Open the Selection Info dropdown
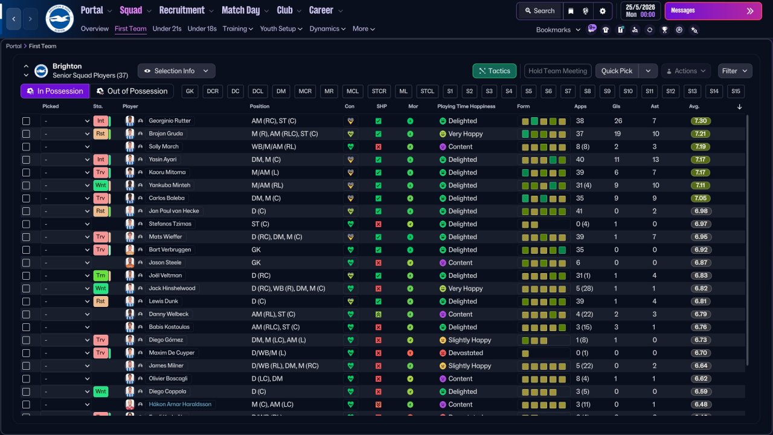Viewport: 773px width, 435px height. pyautogui.click(x=176, y=71)
